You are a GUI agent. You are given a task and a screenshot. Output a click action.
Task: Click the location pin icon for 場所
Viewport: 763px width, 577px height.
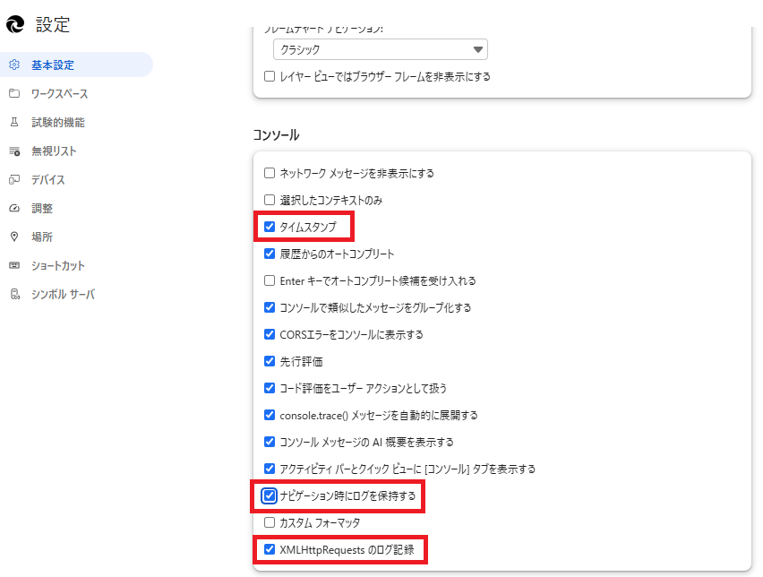14,237
